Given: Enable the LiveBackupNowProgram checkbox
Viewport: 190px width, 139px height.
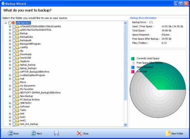Looking at the screenshot, I should pos(14,75).
